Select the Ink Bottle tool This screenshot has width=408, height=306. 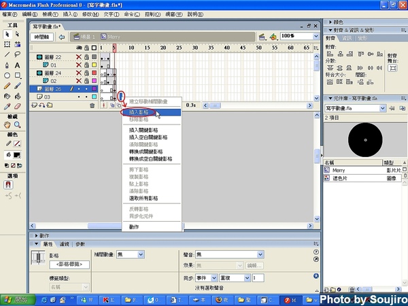pos(7,97)
